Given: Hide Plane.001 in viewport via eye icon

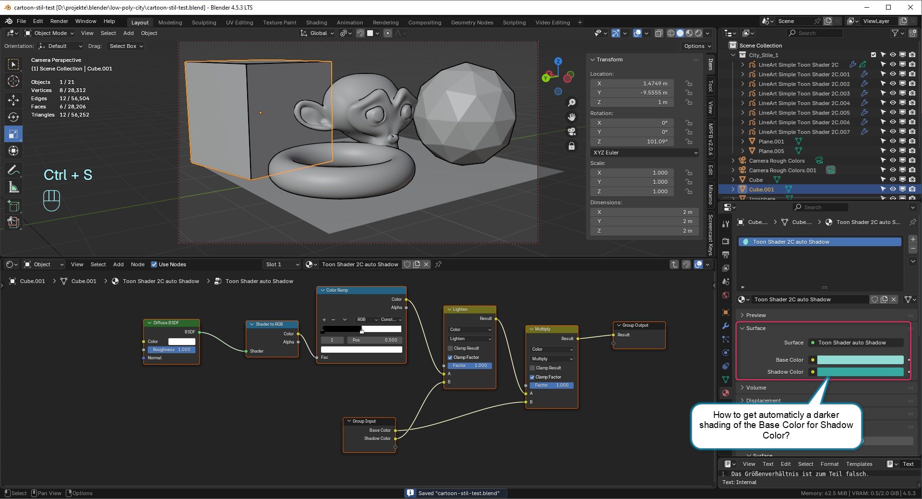Looking at the screenshot, I should (x=893, y=142).
